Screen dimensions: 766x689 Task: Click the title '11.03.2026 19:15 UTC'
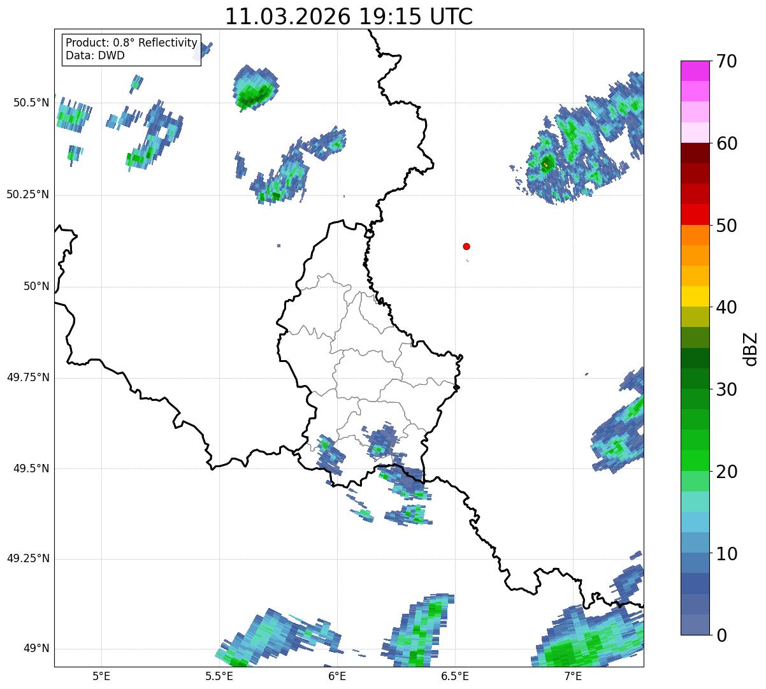349,17
